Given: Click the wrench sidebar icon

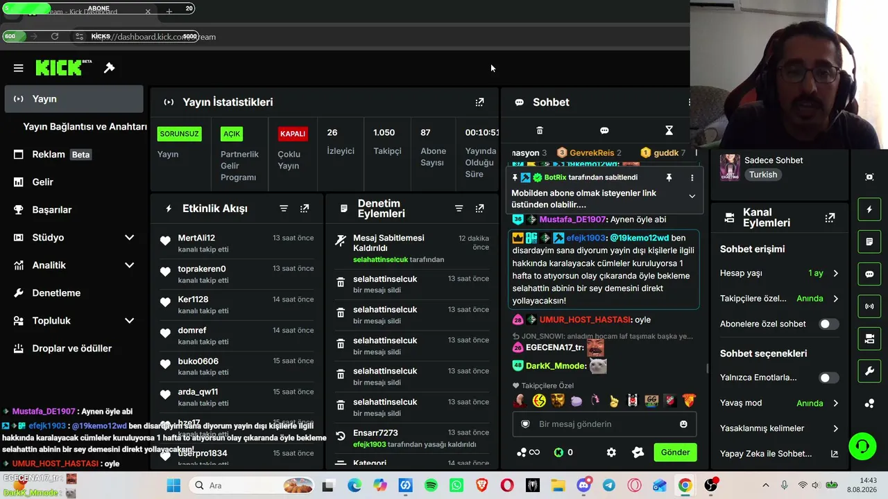Looking at the screenshot, I should coord(869,371).
